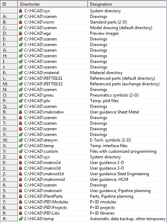Image resolution: width=167 pixels, height=223 pixels.
Task: Click the green unlock icon in row X:
Action: [21, 146]
